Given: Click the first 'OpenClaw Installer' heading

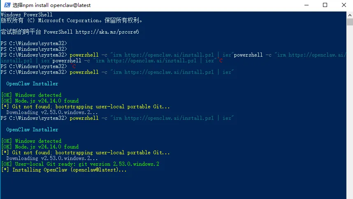Looking at the screenshot, I should (32, 84).
